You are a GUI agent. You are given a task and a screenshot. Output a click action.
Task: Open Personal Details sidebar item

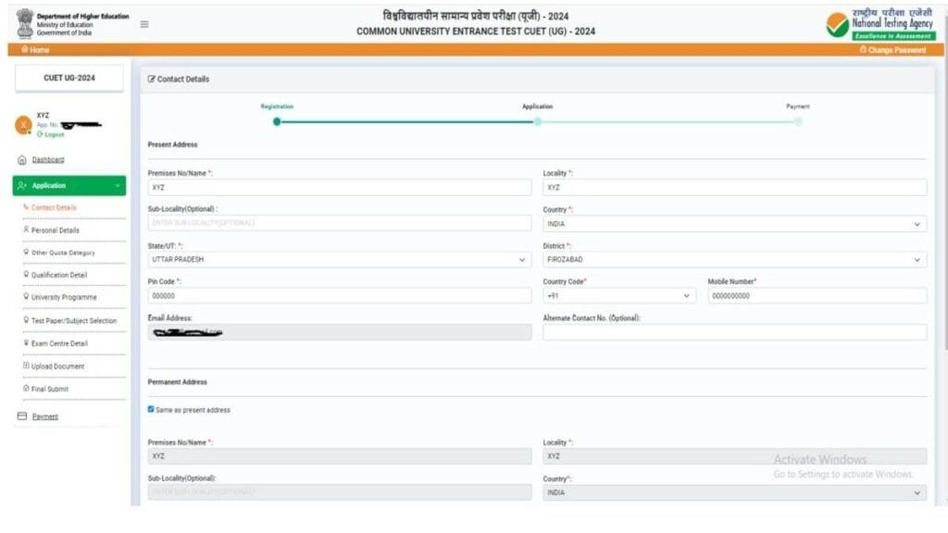pos(55,230)
